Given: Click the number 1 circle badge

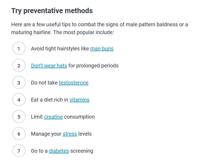Looking at the screenshot, I should point(19,49).
